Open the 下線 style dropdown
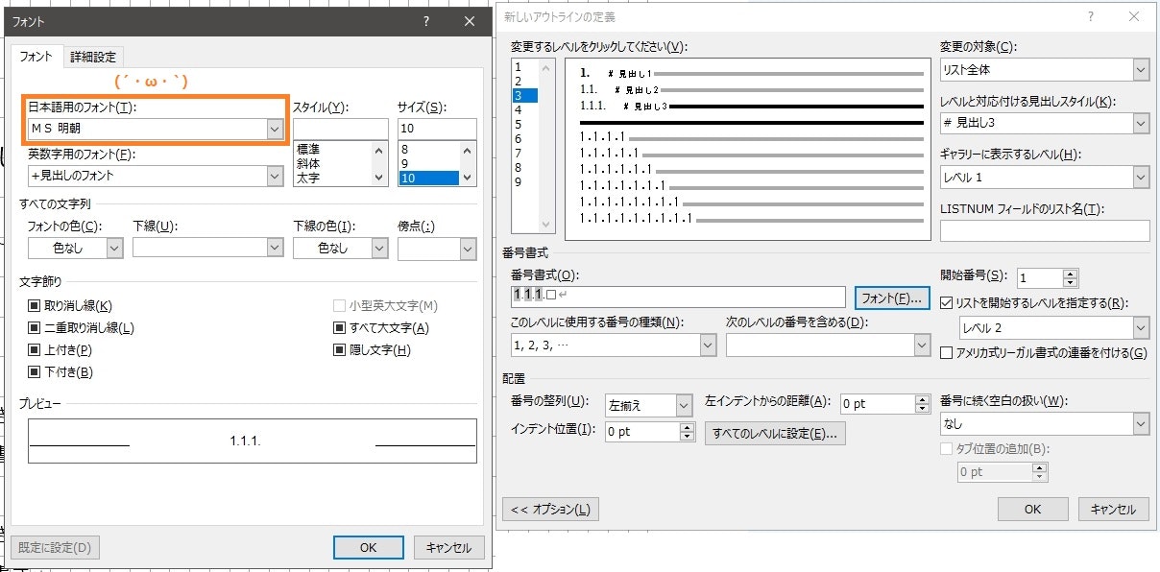Image resolution: width=1160 pixels, height=572 pixels. pyautogui.click(x=275, y=248)
